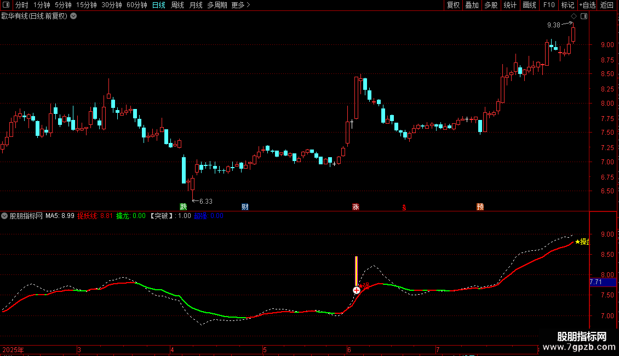This screenshot has height=356, width=619.
Task: Open F10 company information
Action: click(x=549, y=5)
